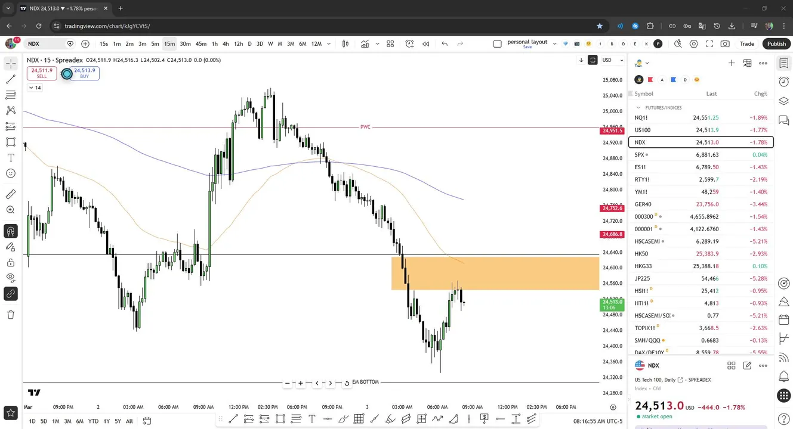Click the 24,511.9 SELL button
Viewport: 793px width, 429px height.
pos(42,73)
